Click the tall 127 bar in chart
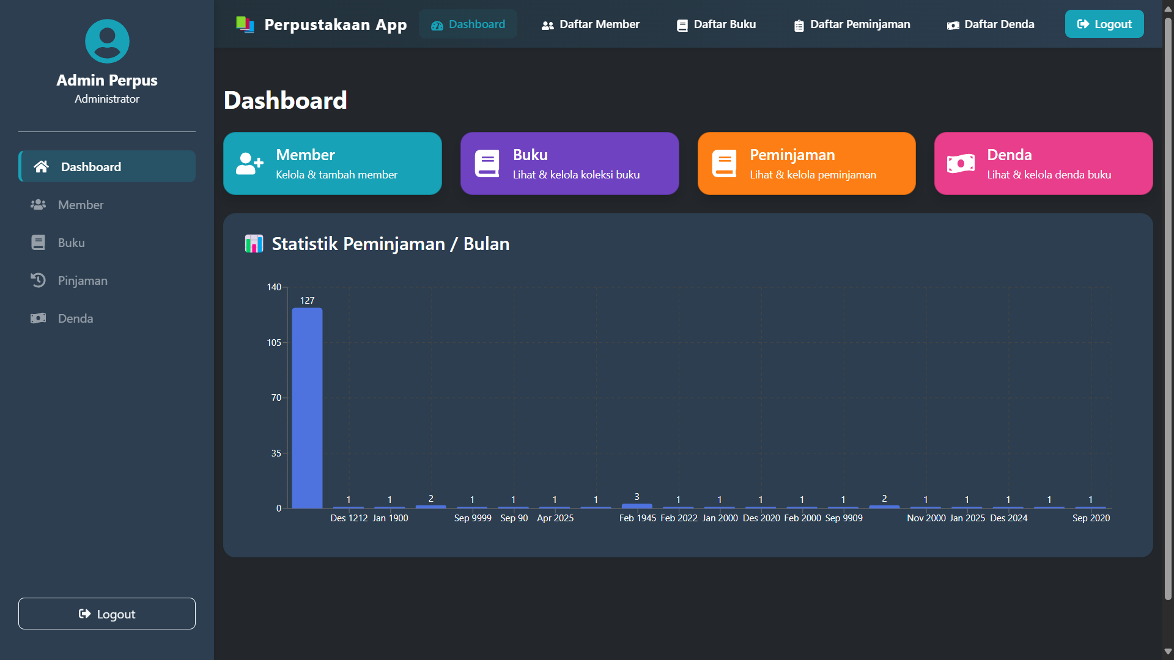This screenshot has height=660, width=1174. (307, 408)
